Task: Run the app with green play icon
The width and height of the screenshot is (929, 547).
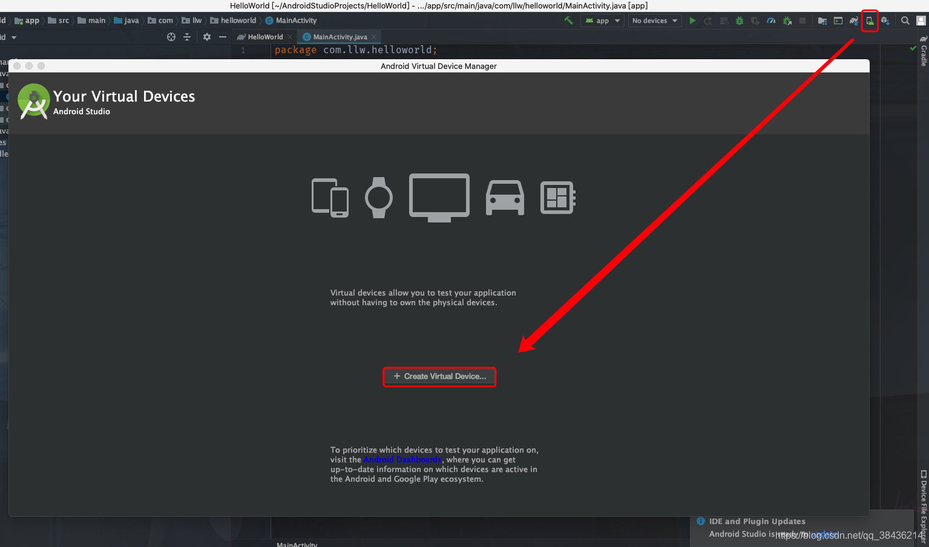Action: (x=692, y=21)
